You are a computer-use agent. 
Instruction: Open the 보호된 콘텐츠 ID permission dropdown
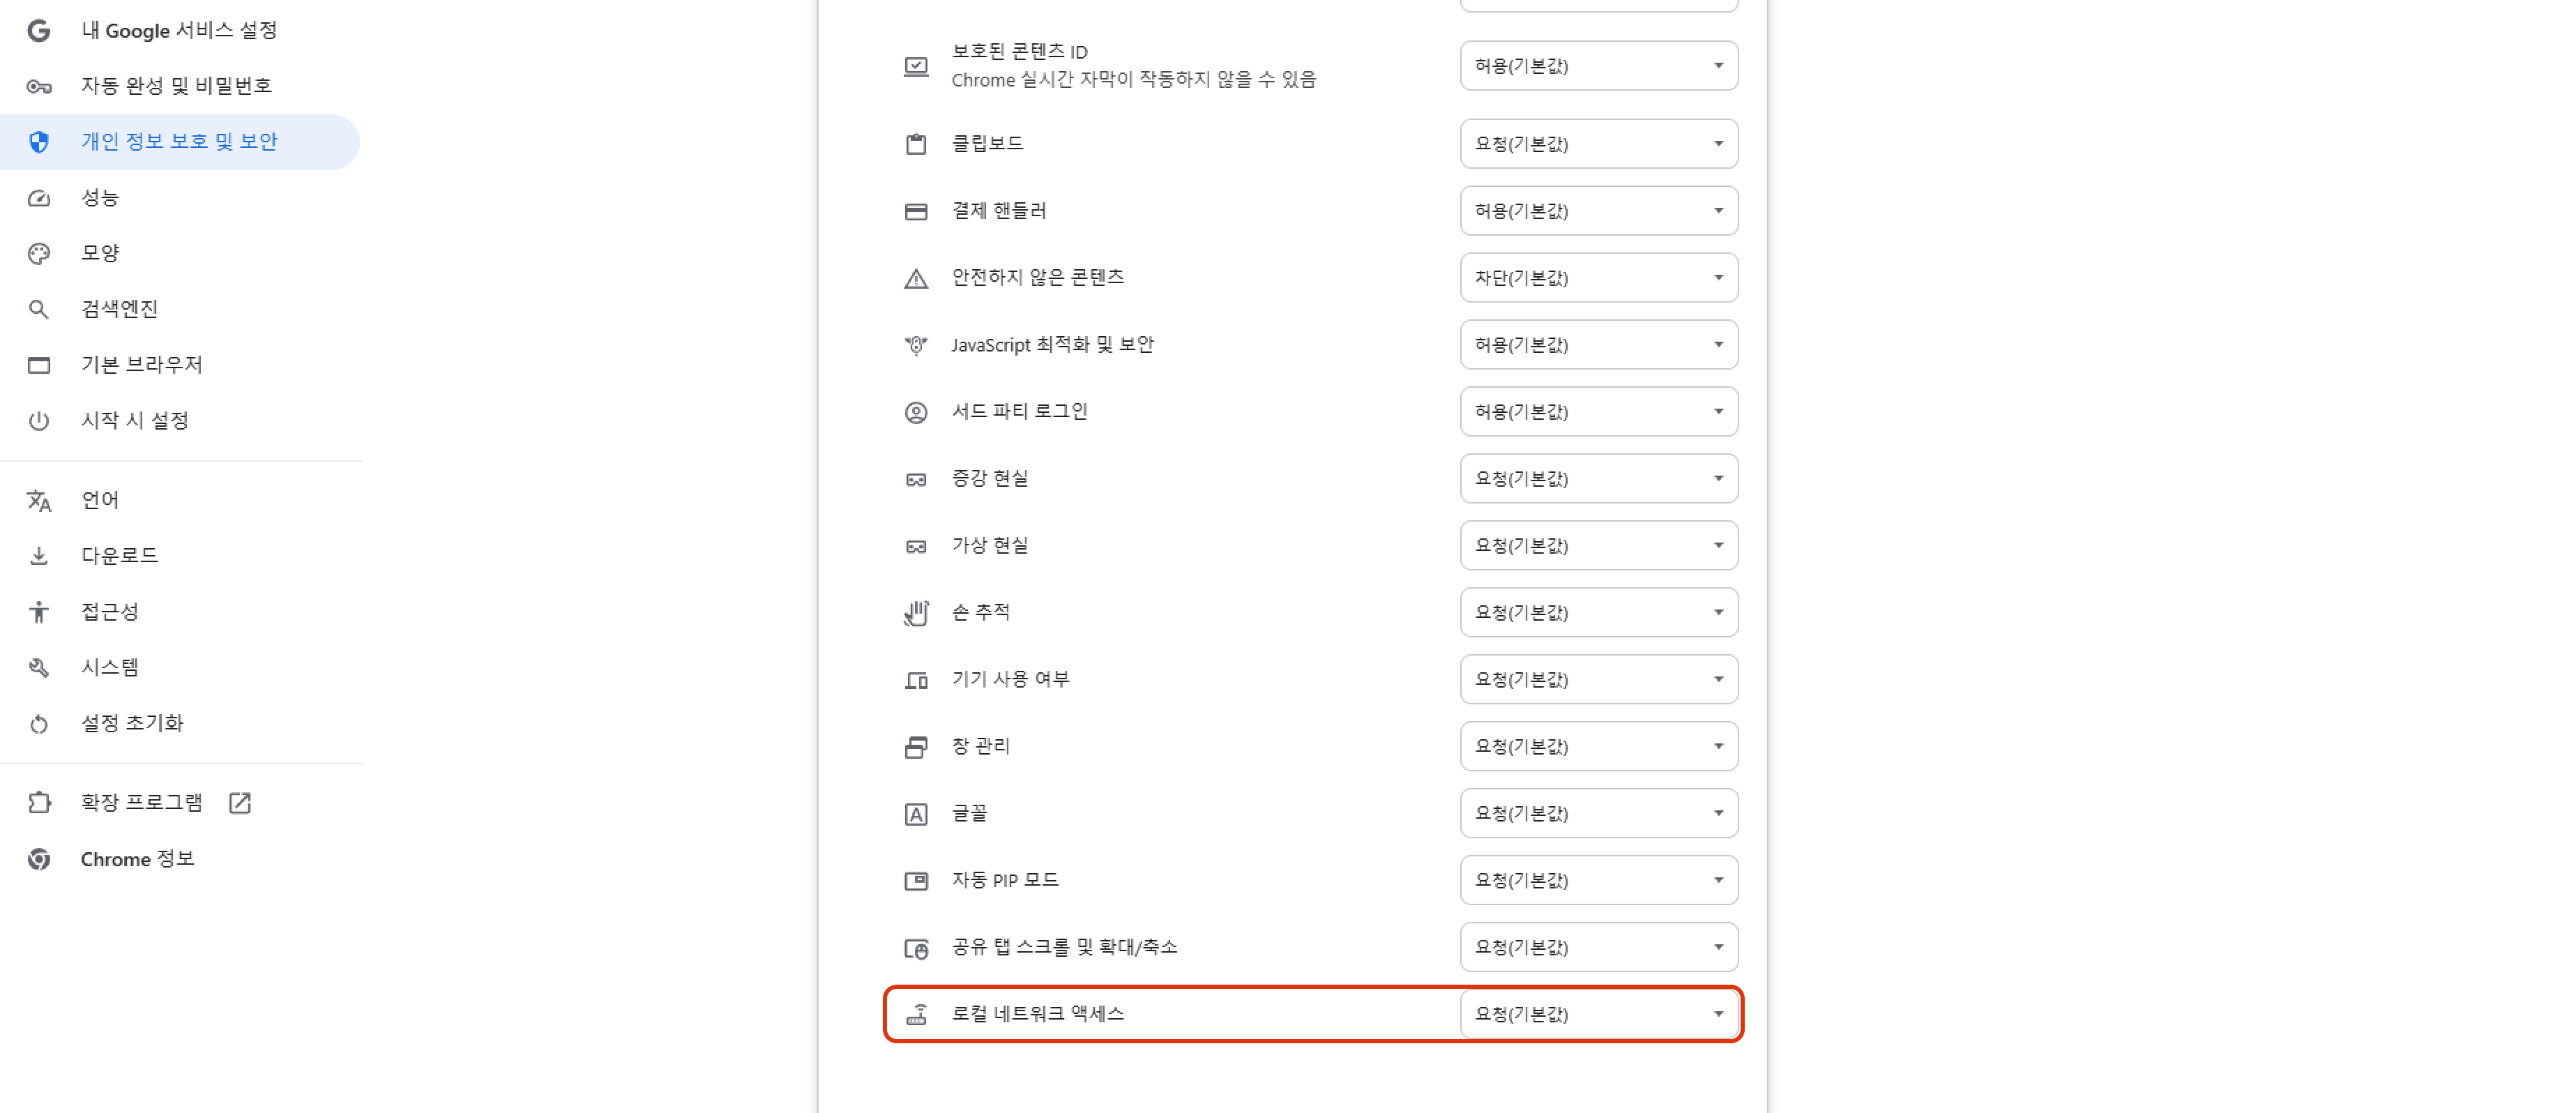pos(1598,66)
